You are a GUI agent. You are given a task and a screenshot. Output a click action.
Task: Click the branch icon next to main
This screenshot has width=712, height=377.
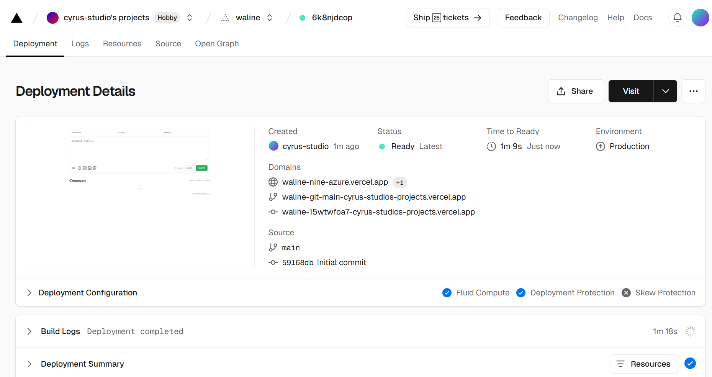273,248
